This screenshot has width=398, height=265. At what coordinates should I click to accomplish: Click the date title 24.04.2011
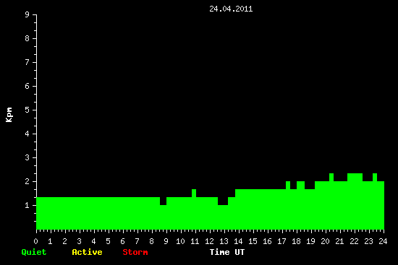(x=231, y=9)
